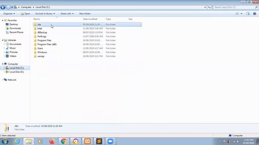Image resolution: width=259 pixels, height=145 pixels.
Task: Open the Pictures library
Action: tap(13, 52)
